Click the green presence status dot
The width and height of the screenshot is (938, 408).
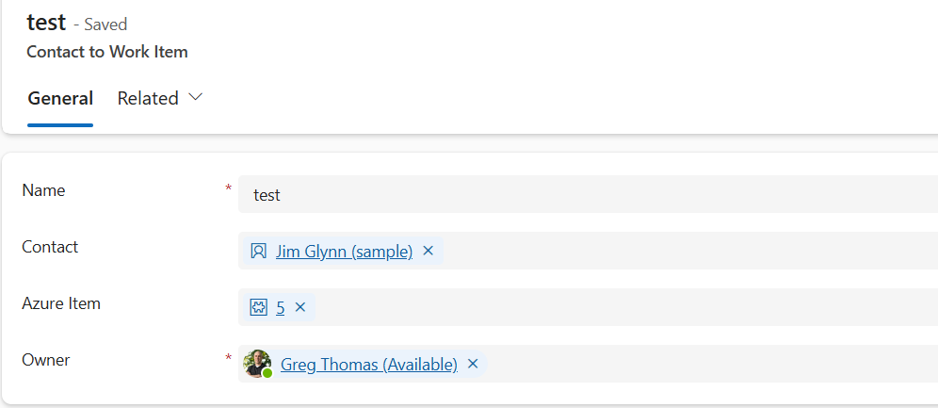267,373
